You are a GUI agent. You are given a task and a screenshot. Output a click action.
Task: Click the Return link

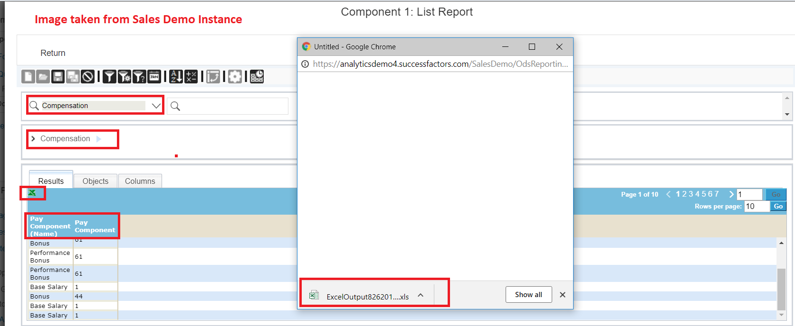coord(53,53)
